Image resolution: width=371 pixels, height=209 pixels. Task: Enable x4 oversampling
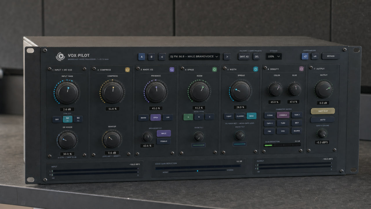(315, 56)
